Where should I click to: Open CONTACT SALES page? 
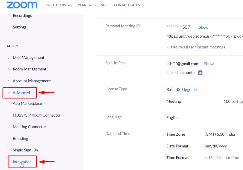point(127,5)
